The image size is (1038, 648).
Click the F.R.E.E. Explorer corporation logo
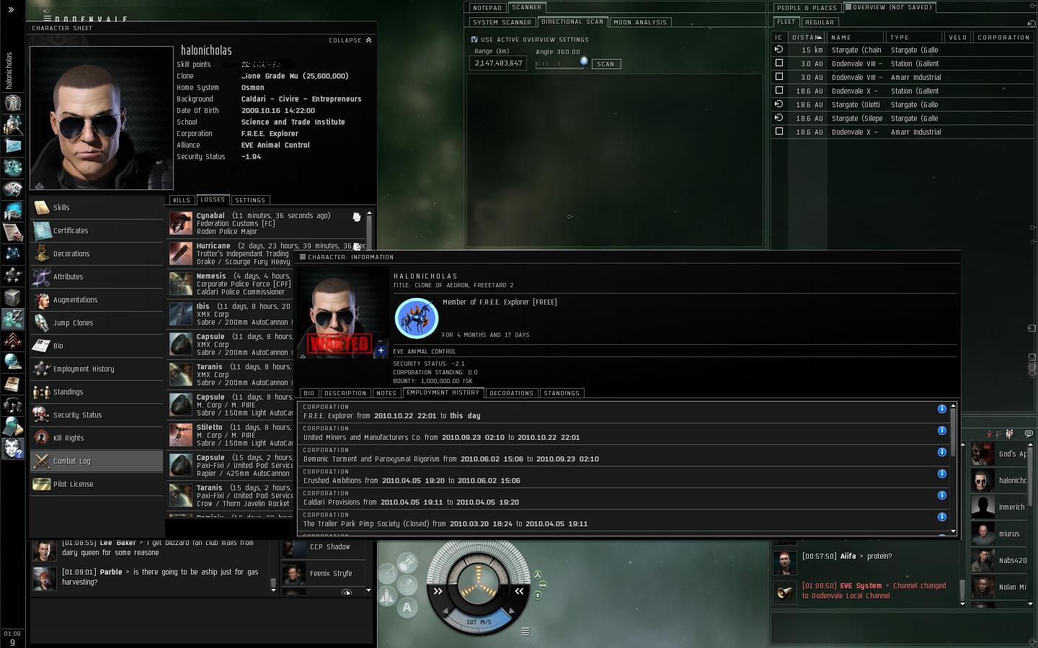click(416, 318)
